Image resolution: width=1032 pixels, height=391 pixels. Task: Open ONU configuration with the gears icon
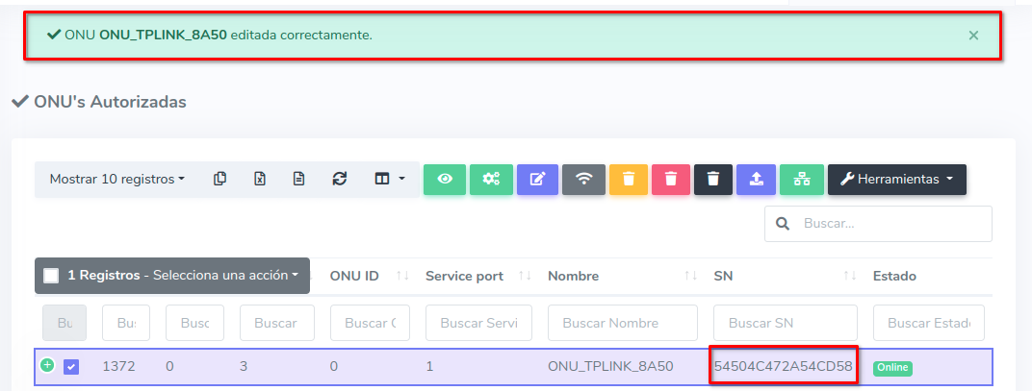pos(491,179)
